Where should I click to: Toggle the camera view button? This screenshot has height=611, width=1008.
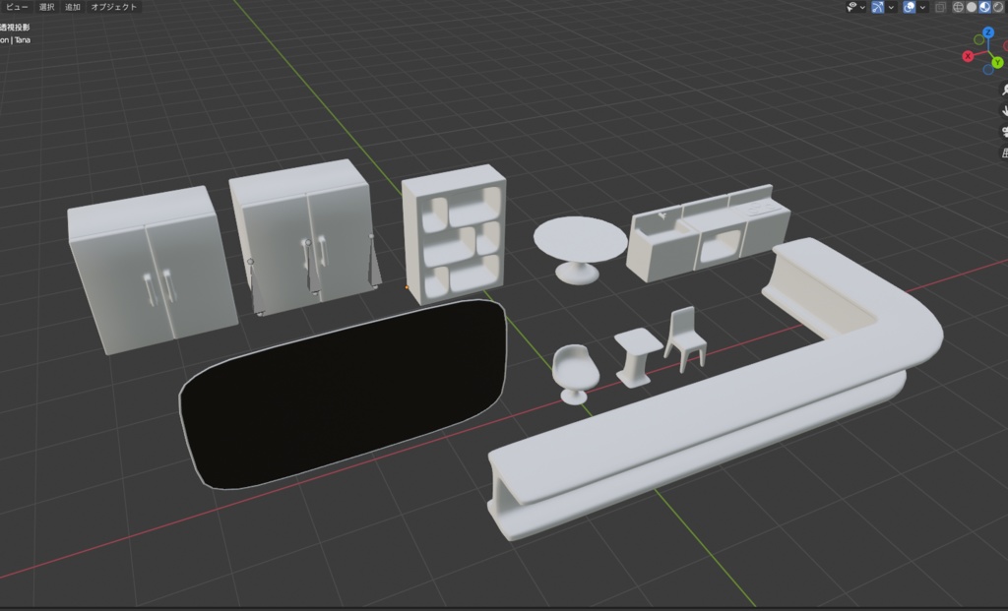tap(1003, 132)
